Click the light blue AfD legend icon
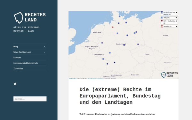 click(162, 18)
